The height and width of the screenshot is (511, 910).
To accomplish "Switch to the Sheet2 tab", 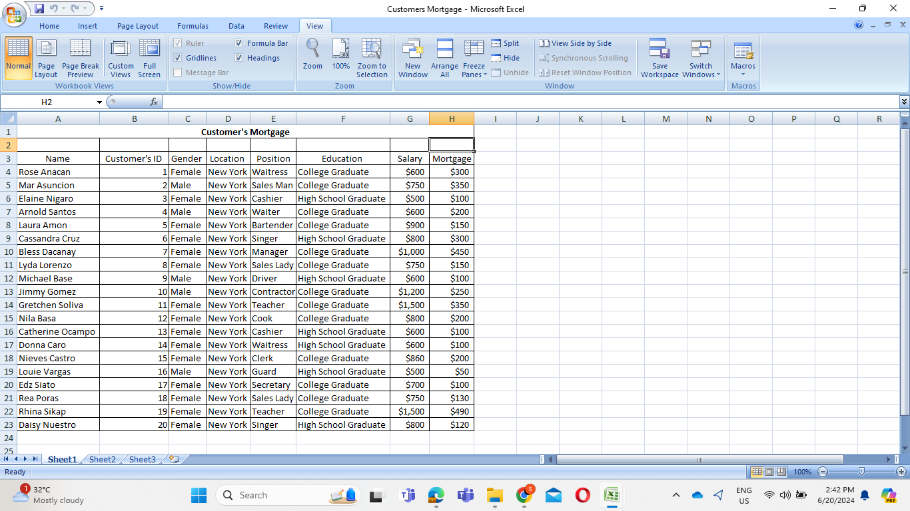I will pos(103,459).
